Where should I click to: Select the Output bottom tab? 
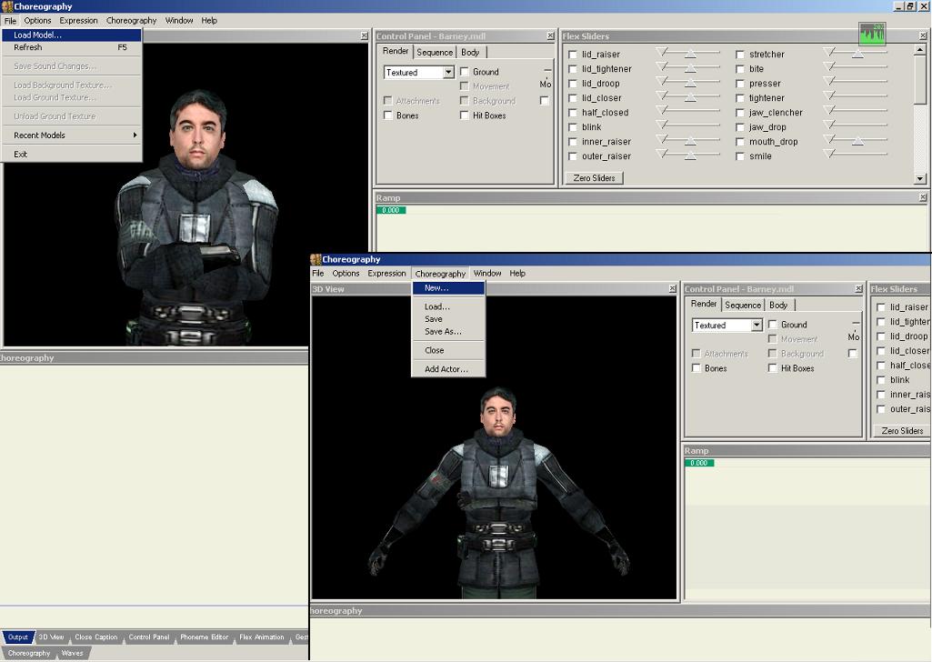(18, 637)
